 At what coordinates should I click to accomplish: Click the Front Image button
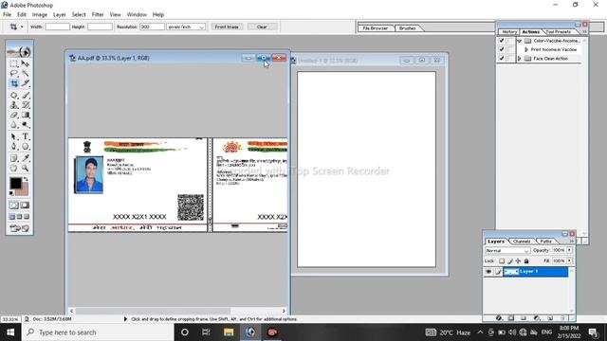pos(227,27)
